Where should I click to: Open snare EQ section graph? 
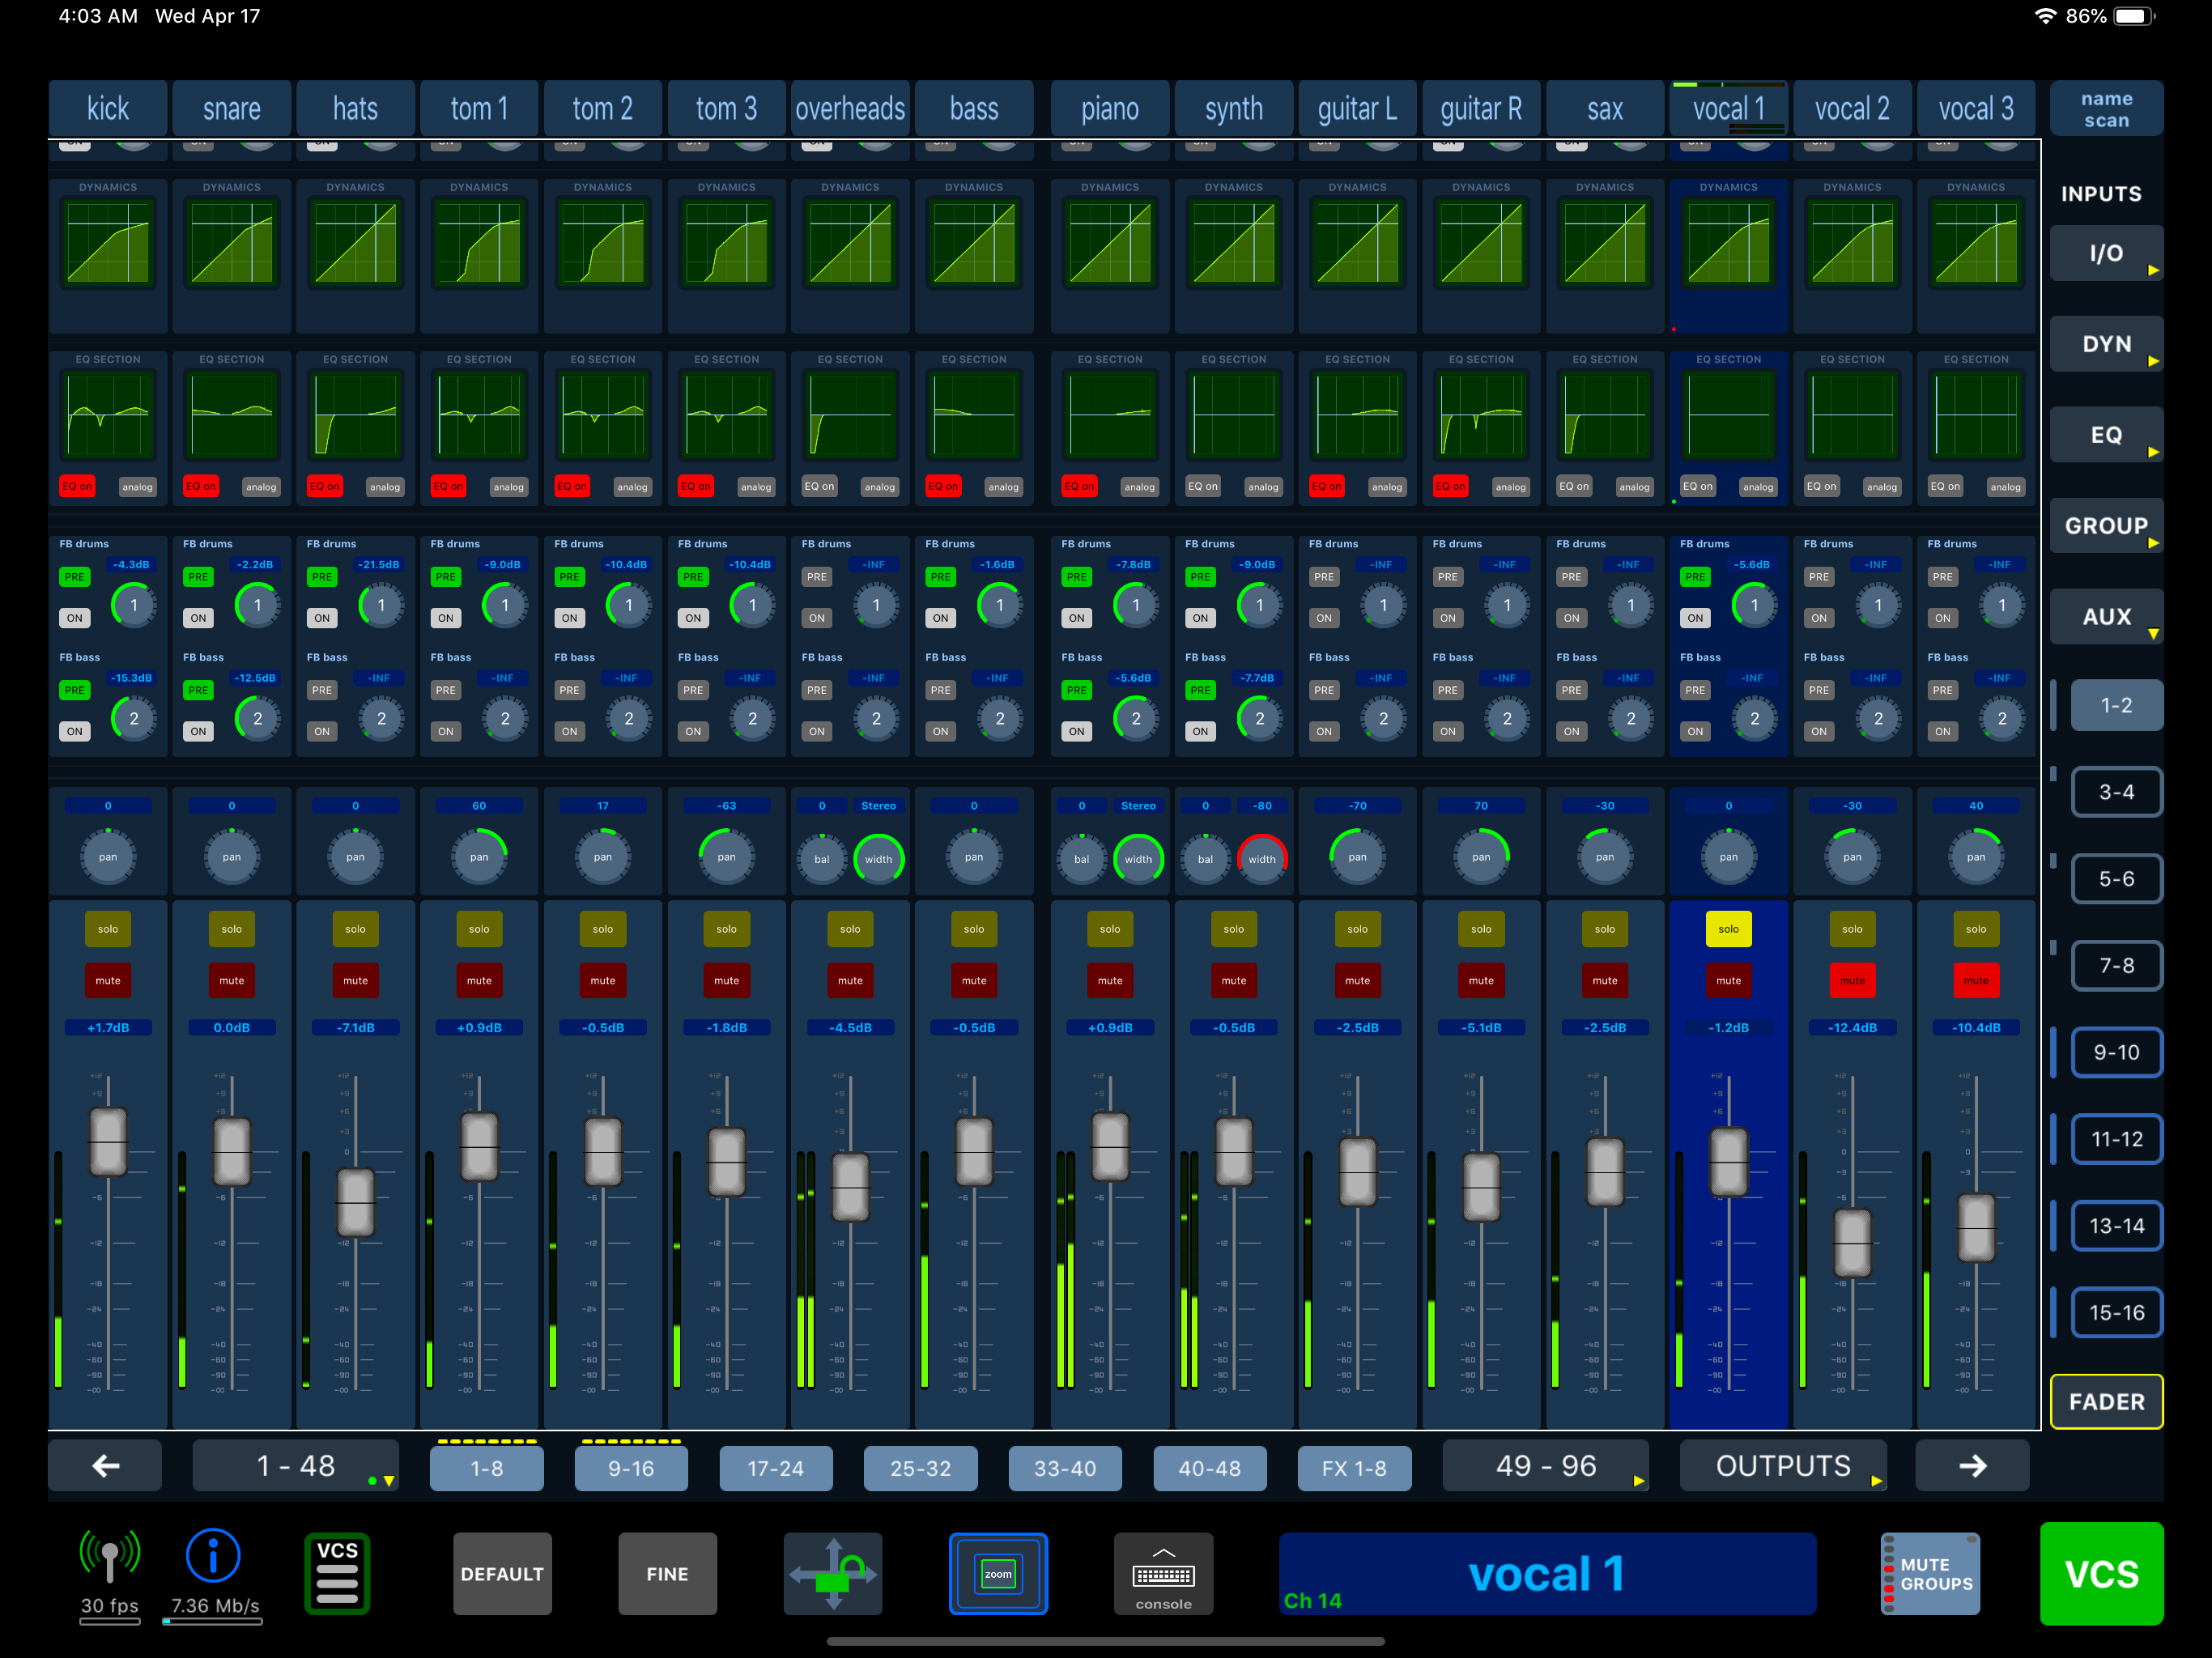pyautogui.click(x=232, y=415)
